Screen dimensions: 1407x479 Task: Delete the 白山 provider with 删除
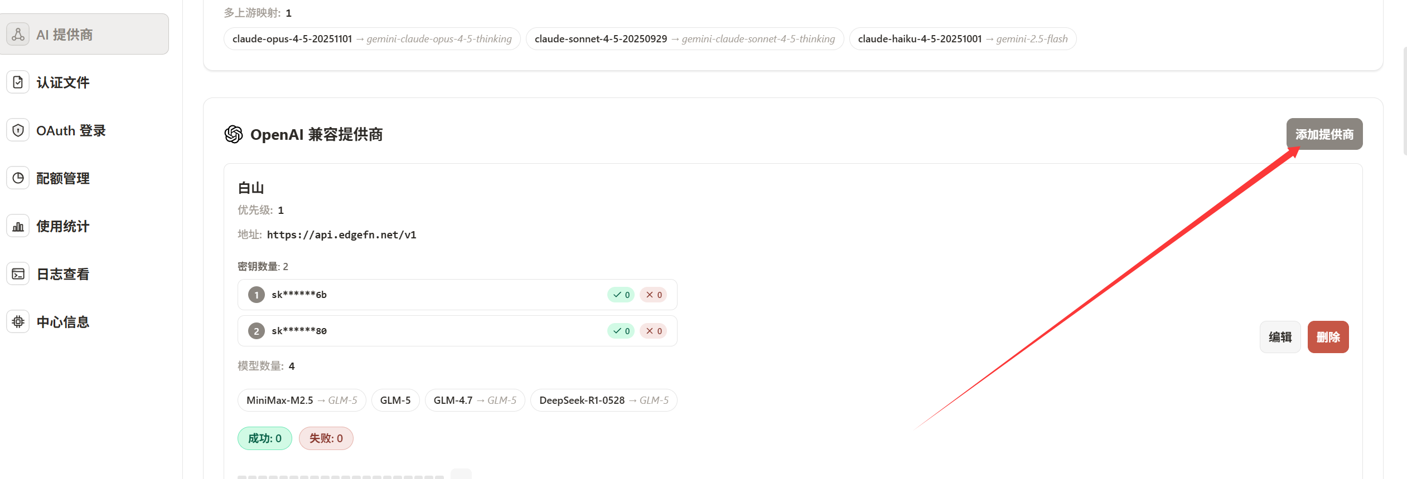coord(1328,337)
